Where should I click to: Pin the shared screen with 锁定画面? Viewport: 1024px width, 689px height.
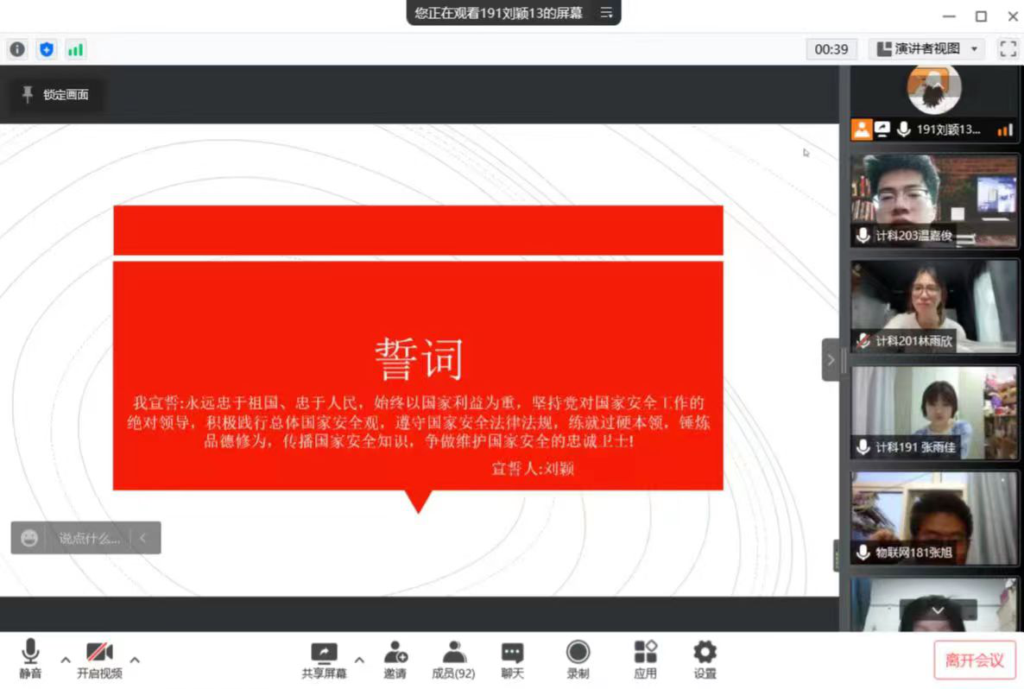pos(56,95)
